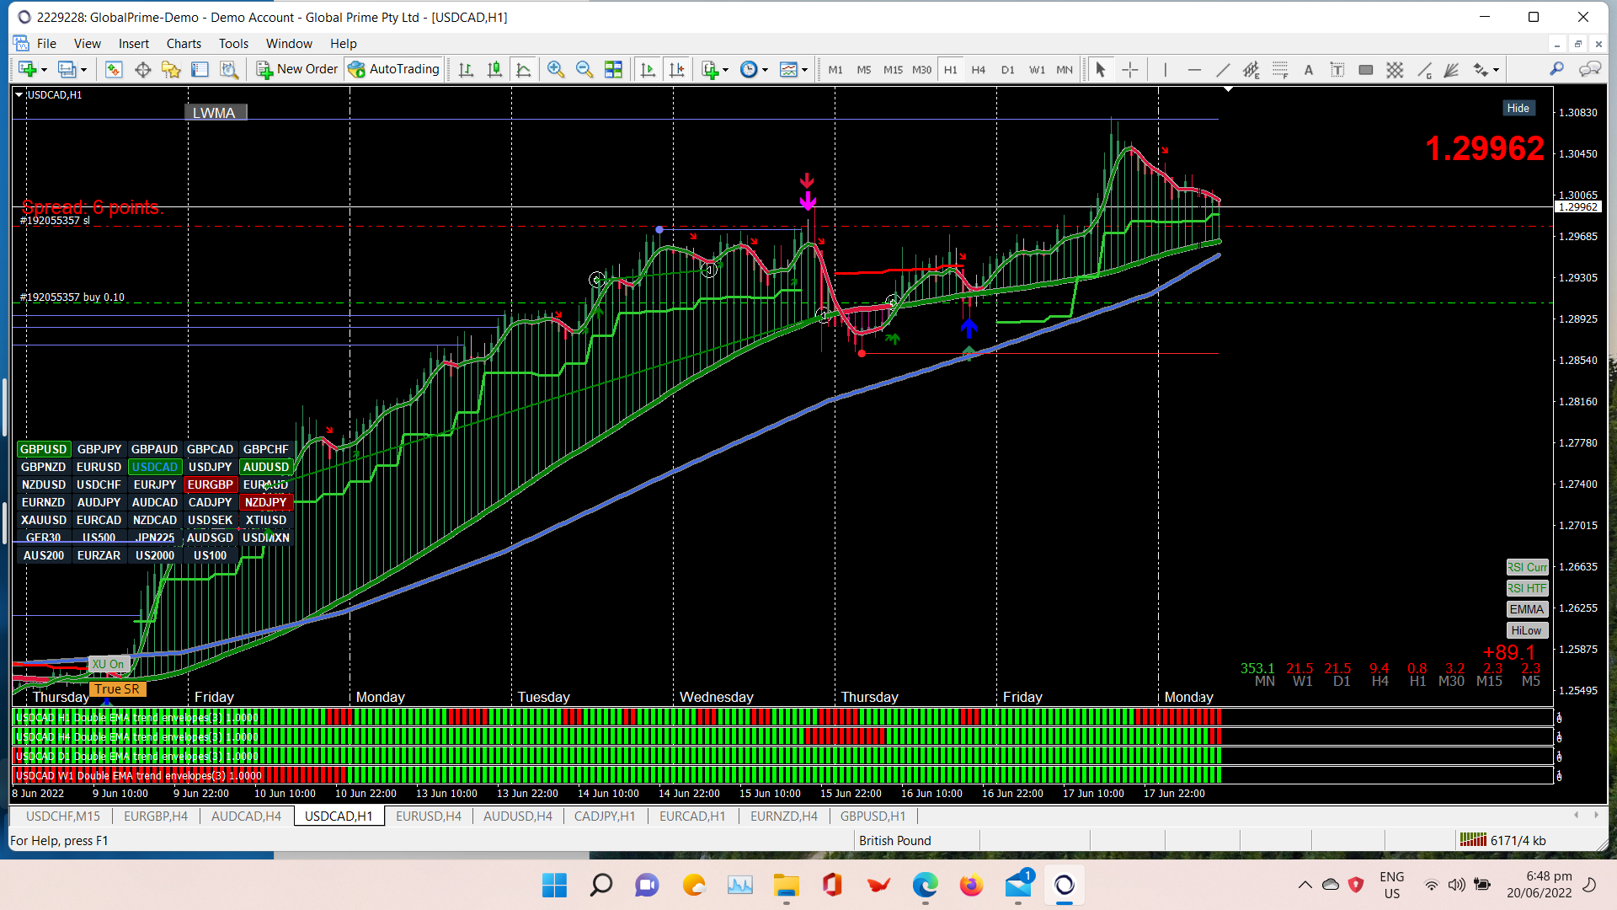
Task: Expand the arrows objects dropdown
Action: click(1496, 70)
